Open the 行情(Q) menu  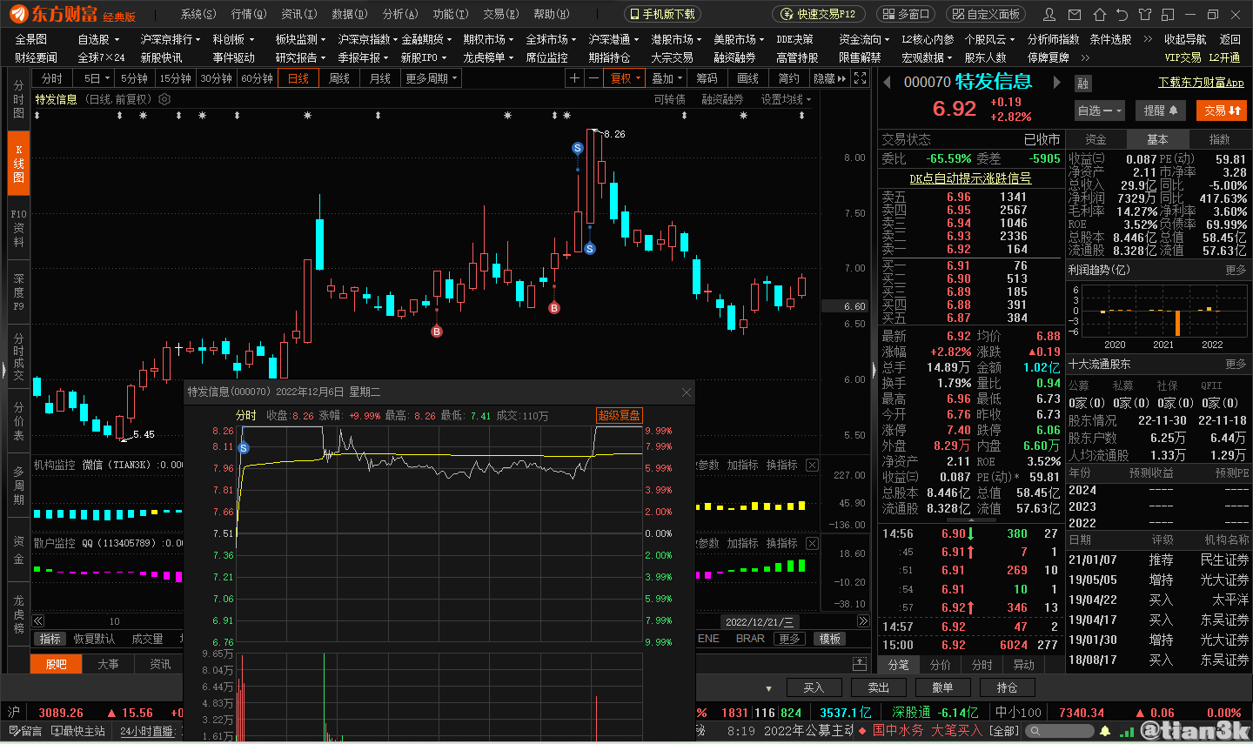(249, 14)
